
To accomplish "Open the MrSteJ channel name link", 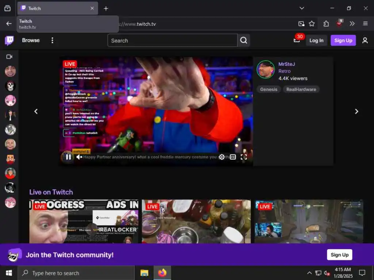I will point(286,64).
